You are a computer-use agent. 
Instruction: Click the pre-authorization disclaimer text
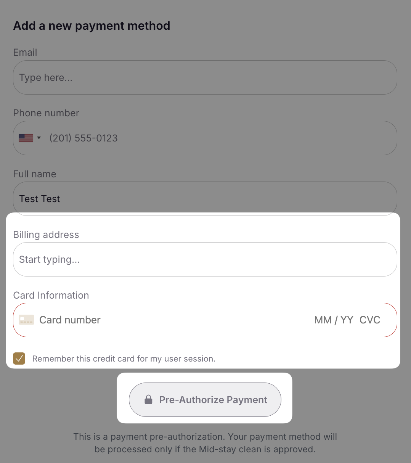click(205, 442)
